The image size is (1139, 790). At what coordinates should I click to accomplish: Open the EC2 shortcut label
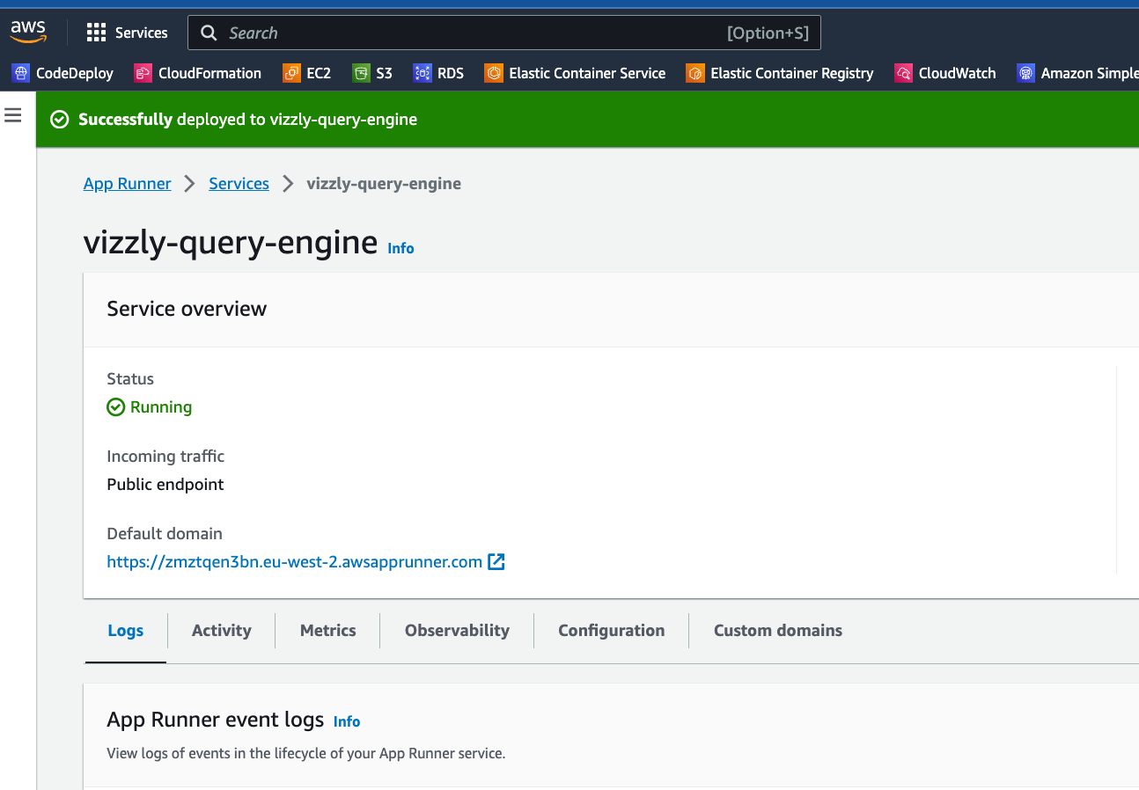(319, 73)
